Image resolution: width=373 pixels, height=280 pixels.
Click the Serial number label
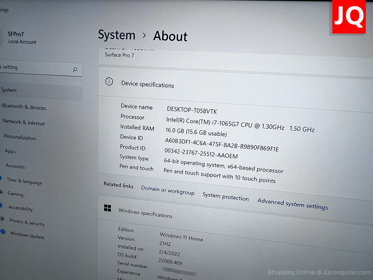(132, 264)
